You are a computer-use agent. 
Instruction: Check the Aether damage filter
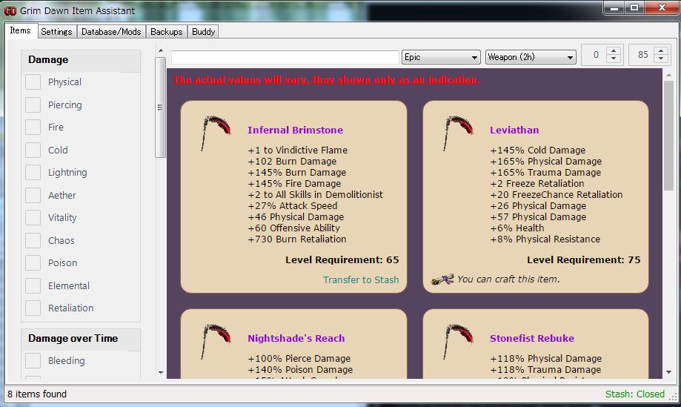pyautogui.click(x=33, y=195)
